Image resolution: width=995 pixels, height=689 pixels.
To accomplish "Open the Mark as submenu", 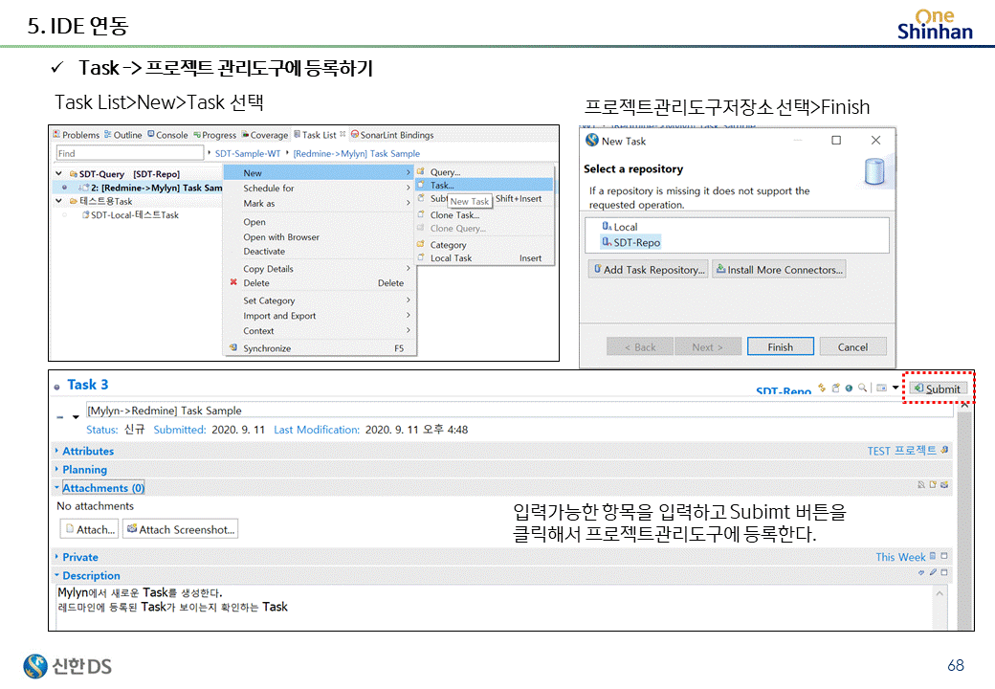I will click(x=320, y=203).
